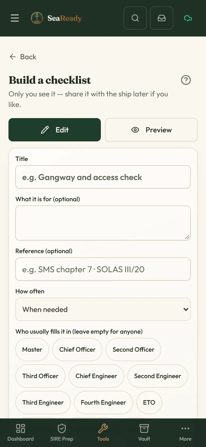Open the inbox tray icon
The height and width of the screenshot is (447, 206).
click(x=162, y=18)
